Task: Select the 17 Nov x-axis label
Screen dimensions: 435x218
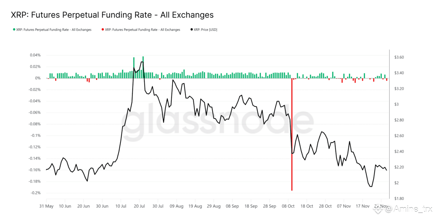Action: (362, 206)
